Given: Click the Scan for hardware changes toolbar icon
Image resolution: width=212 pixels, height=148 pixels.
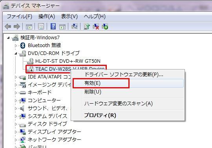Looking at the screenshot, I should 75,26.
